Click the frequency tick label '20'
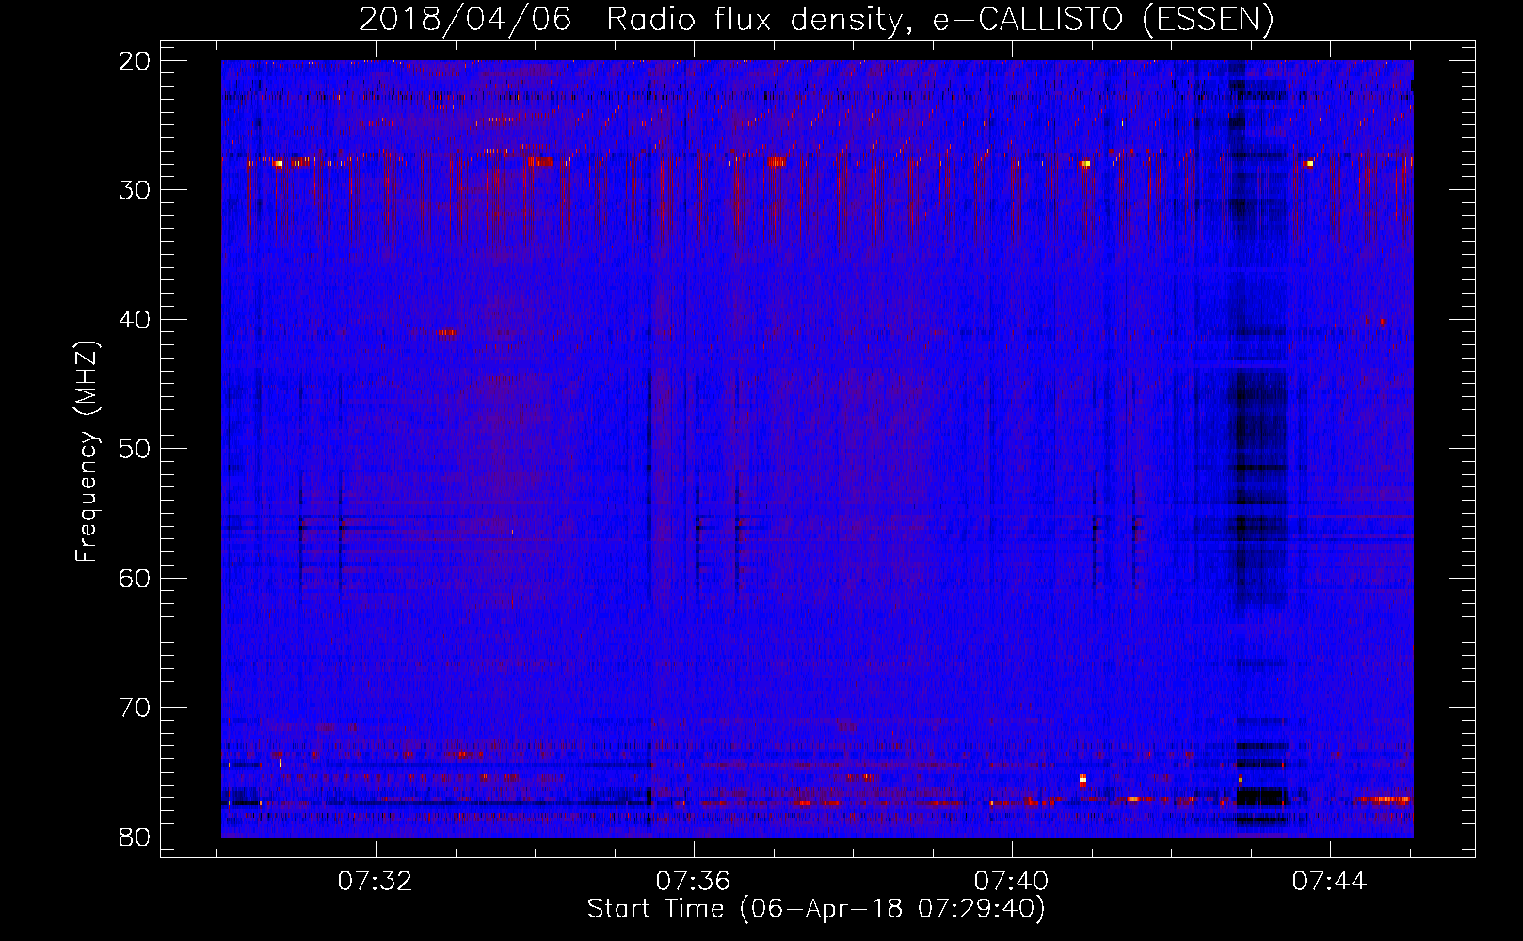 point(135,61)
